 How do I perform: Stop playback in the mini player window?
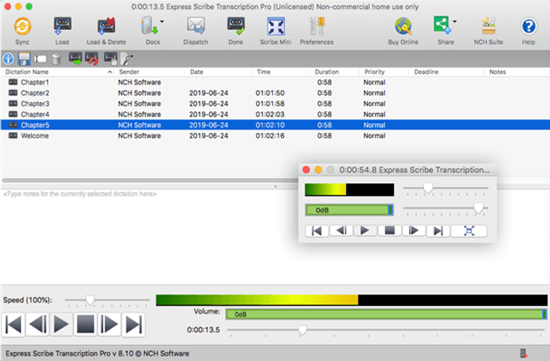389,230
